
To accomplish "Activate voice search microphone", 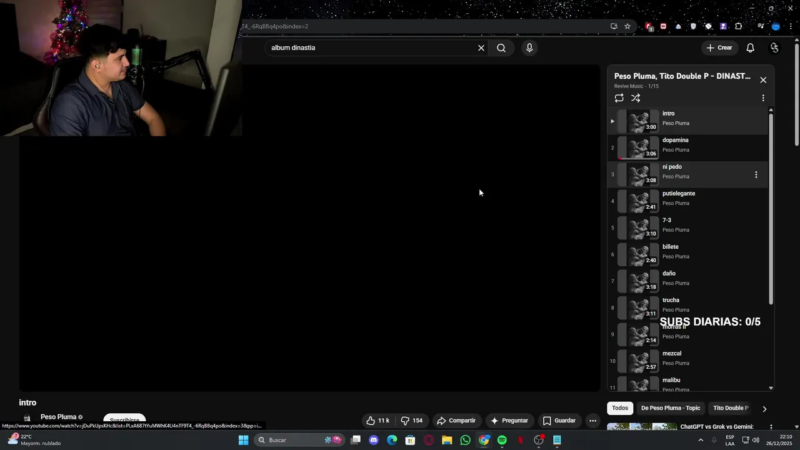I will point(529,48).
